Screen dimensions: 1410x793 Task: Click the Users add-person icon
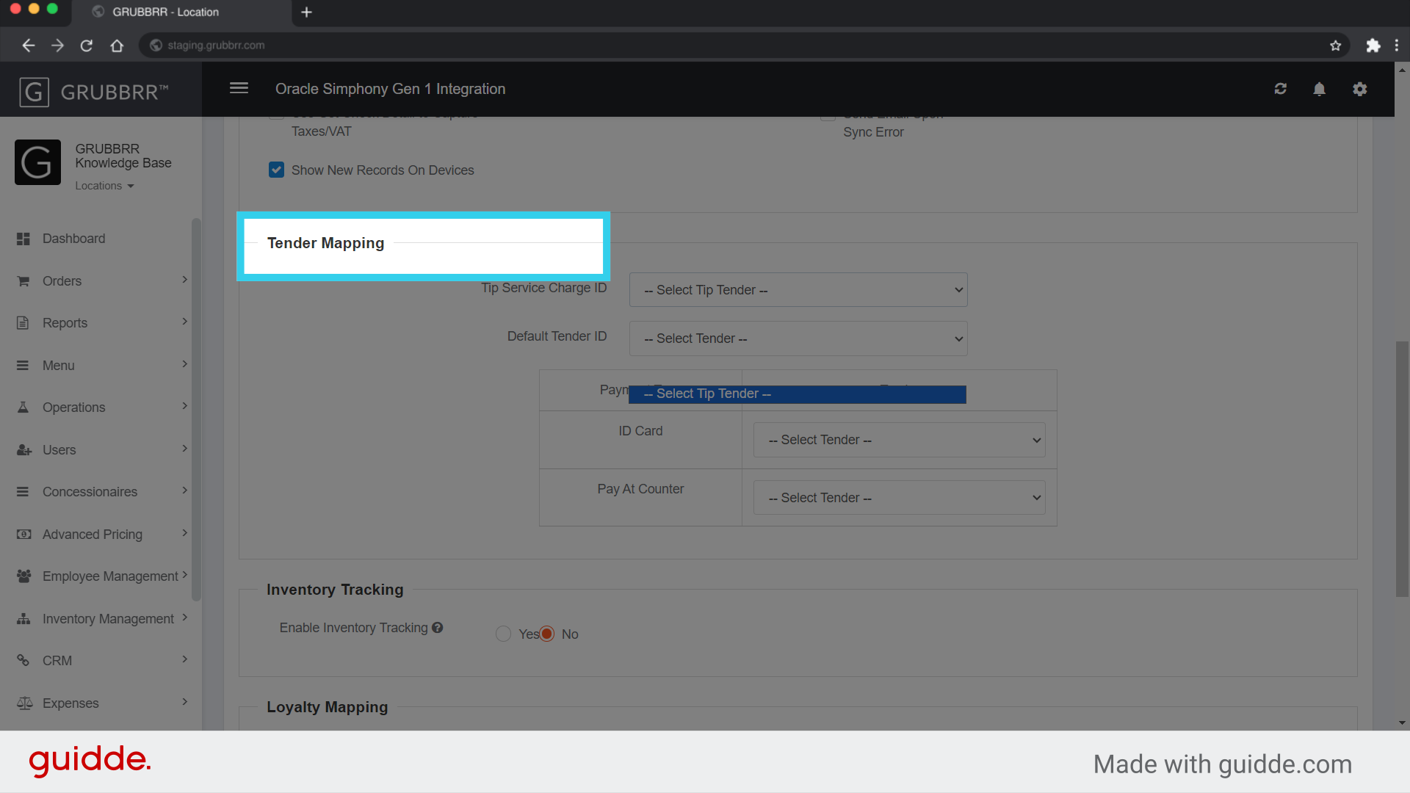click(24, 450)
